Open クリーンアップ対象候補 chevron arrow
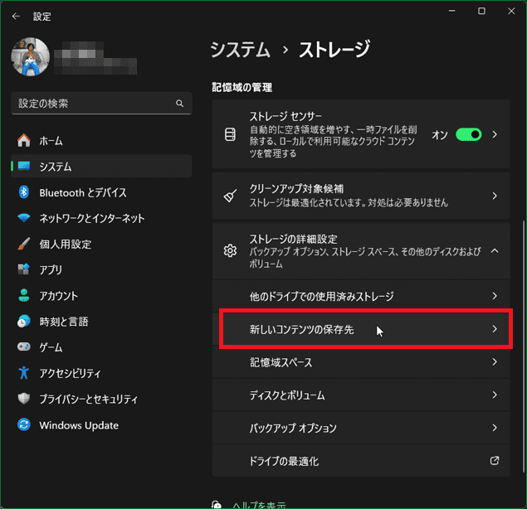Viewport: 527px width, 509px height. [x=495, y=196]
